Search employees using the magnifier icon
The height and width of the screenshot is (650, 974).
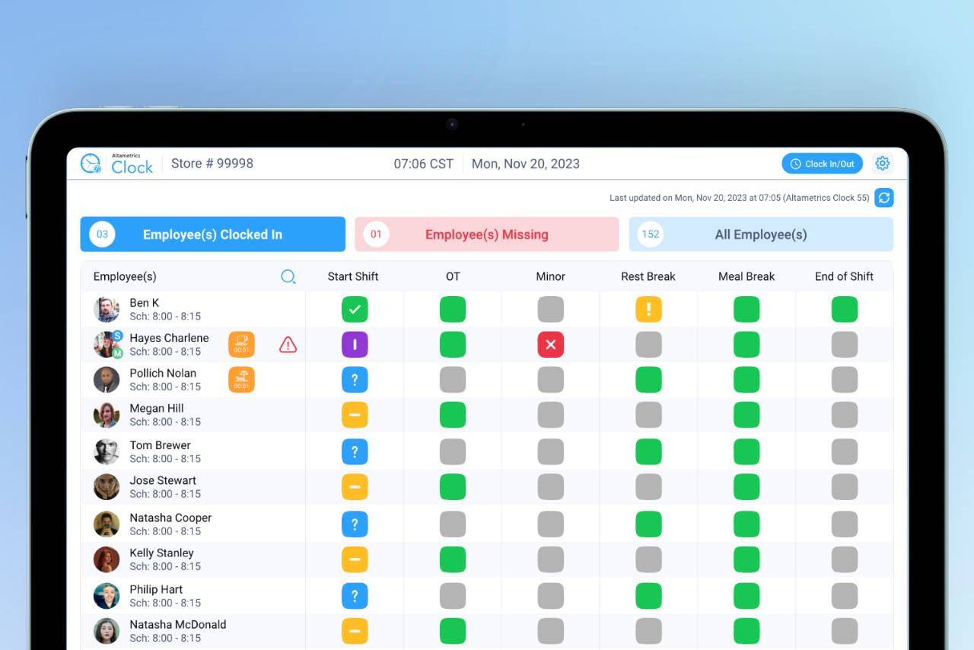(x=288, y=277)
